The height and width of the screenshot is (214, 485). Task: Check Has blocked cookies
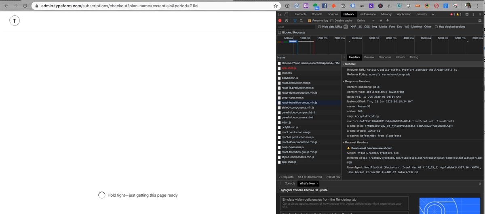click(436, 27)
